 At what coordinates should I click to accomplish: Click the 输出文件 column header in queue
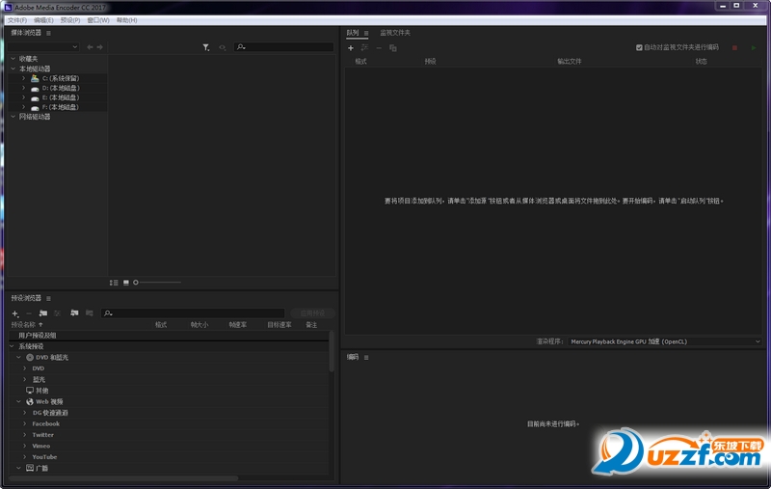point(570,61)
